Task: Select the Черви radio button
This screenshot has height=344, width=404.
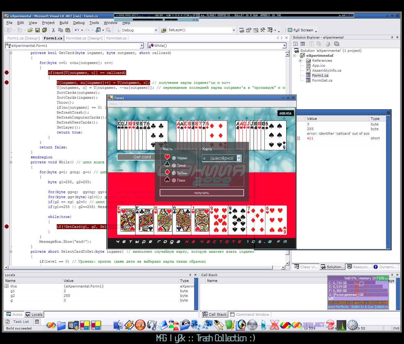Action: coord(174,158)
